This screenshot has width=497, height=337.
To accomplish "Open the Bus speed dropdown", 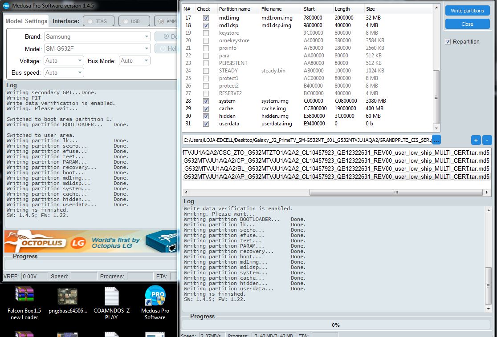I will click(x=64, y=73).
